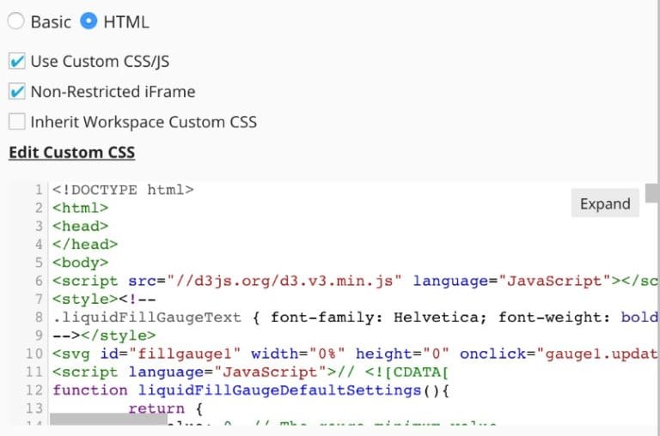Click the <head> tag on line 3
This screenshot has height=436, width=660.
pyautogui.click(x=81, y=227)
